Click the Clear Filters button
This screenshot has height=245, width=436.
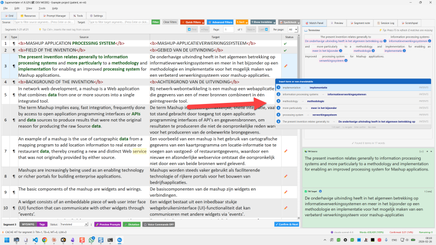pos(170,22)
